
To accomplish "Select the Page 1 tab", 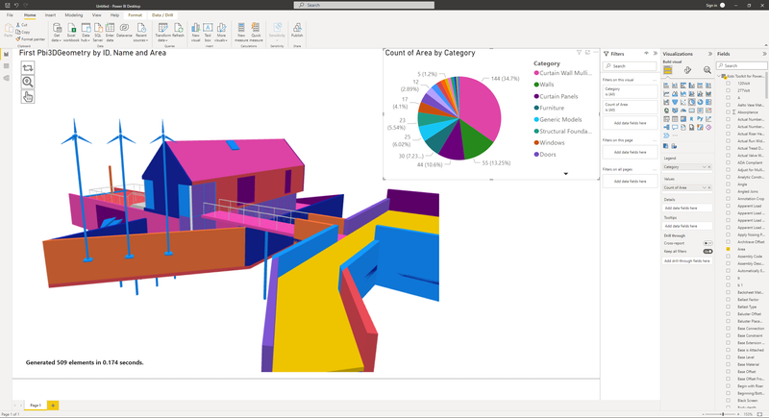I will point(36,406).
